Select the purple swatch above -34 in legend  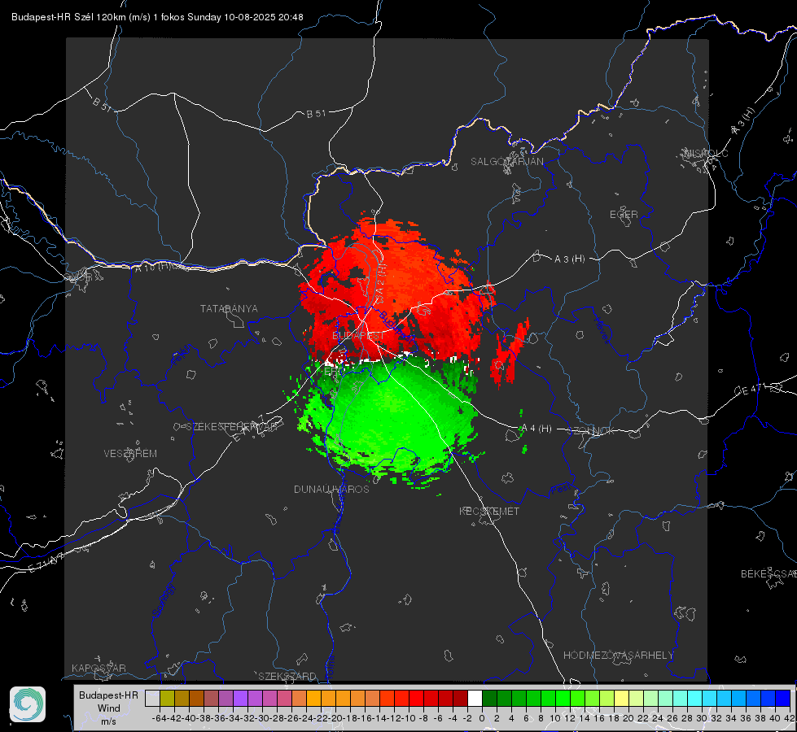tap(240, 699)
